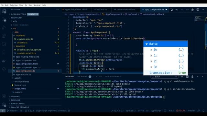This screenshot has height=116, width=207.
Task: Switch to the DEBUG CONSOLE panel tab
Action: [x=113, y=77]
